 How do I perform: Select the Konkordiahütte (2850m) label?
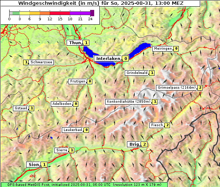point(128,102)
